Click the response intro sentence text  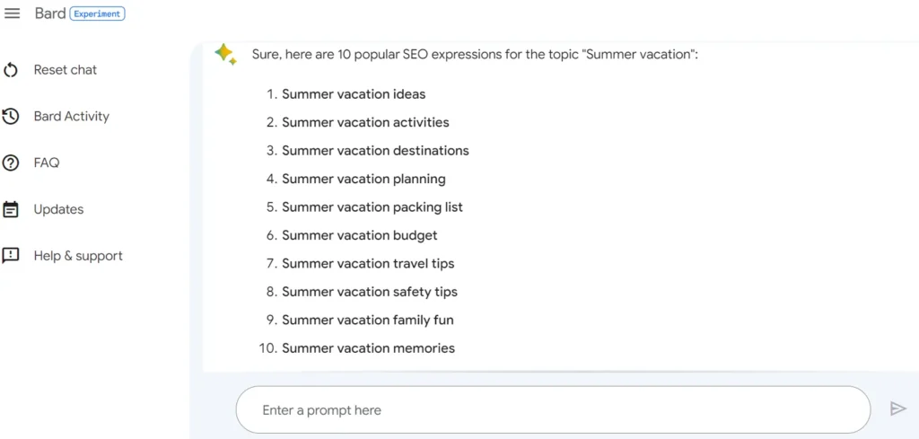coord(475,55)
